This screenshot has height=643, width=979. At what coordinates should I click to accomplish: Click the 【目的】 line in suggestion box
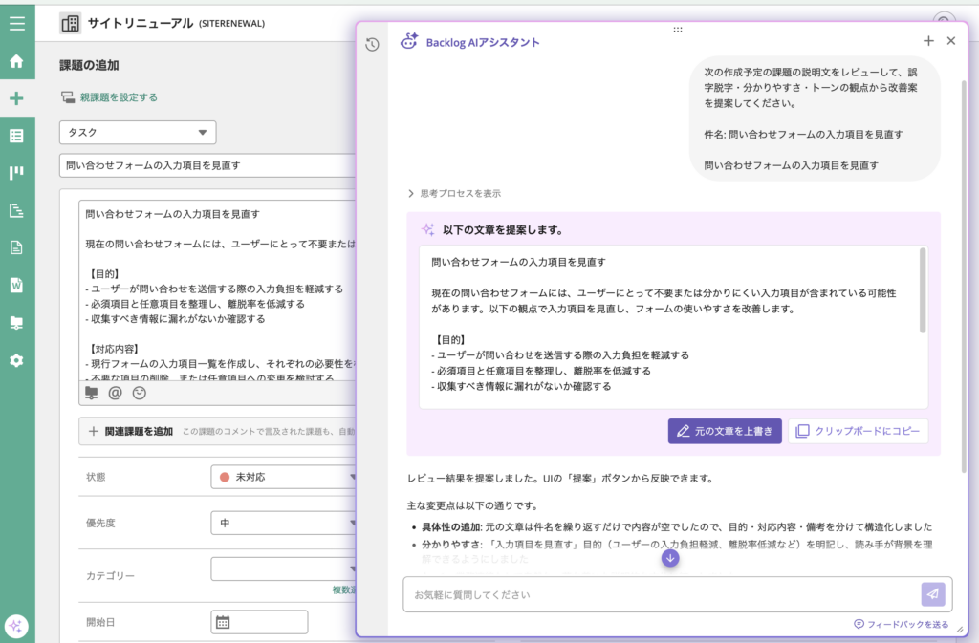(x=450, y=340)
